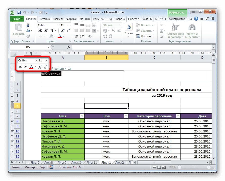The height and width of the screenshot is (181, 225).
Task: Switch to the Вставка ribbon tab
Action: pyautogui.click(x=44, y=19)
